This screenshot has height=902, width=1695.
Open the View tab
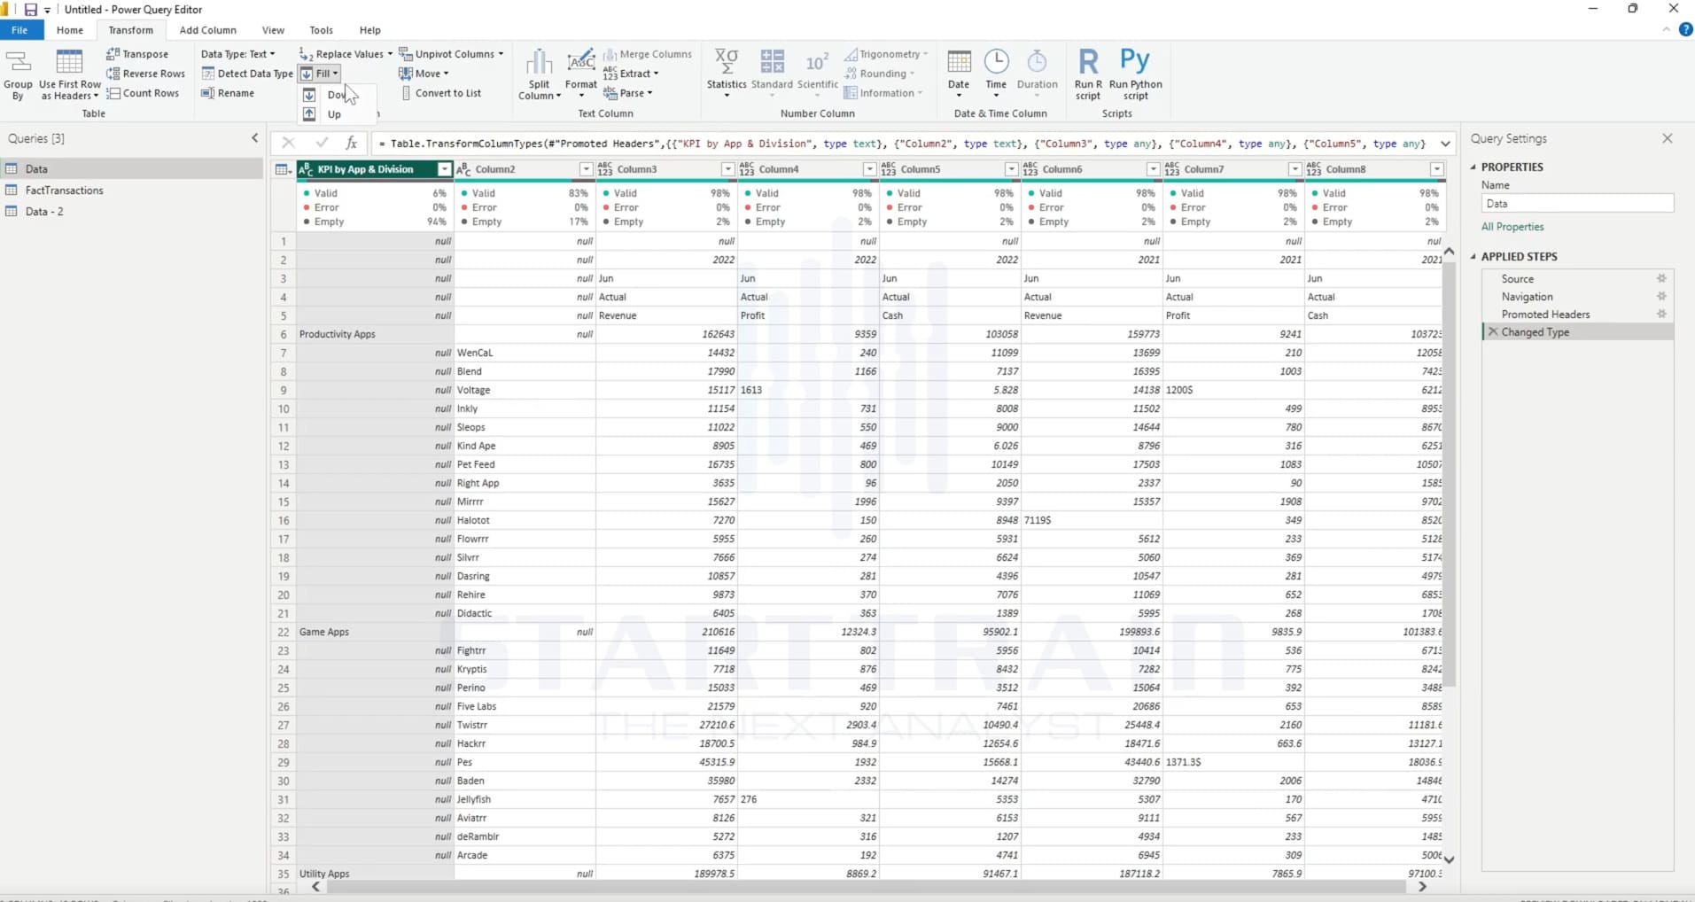[273, 30]
